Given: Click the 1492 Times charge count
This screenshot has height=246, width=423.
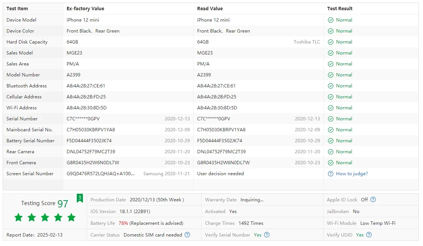Looking at the screenshot, I should (x=251, y=223).
